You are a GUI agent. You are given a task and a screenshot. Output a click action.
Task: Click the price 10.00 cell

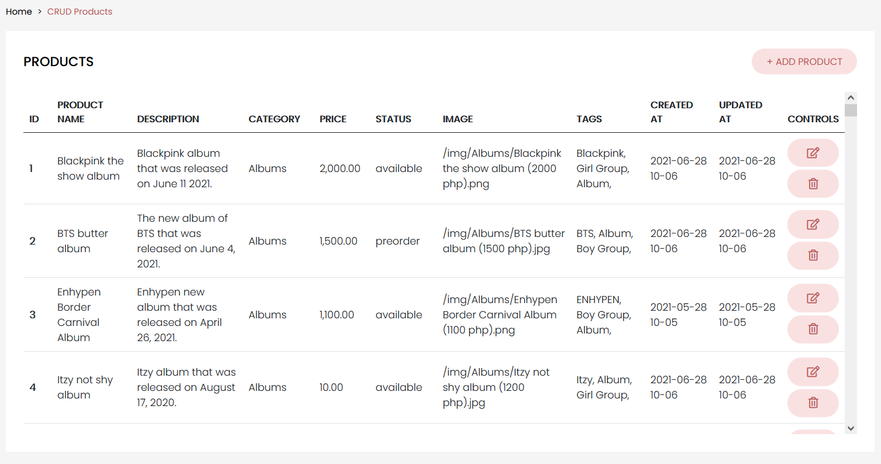pos(331,387)
